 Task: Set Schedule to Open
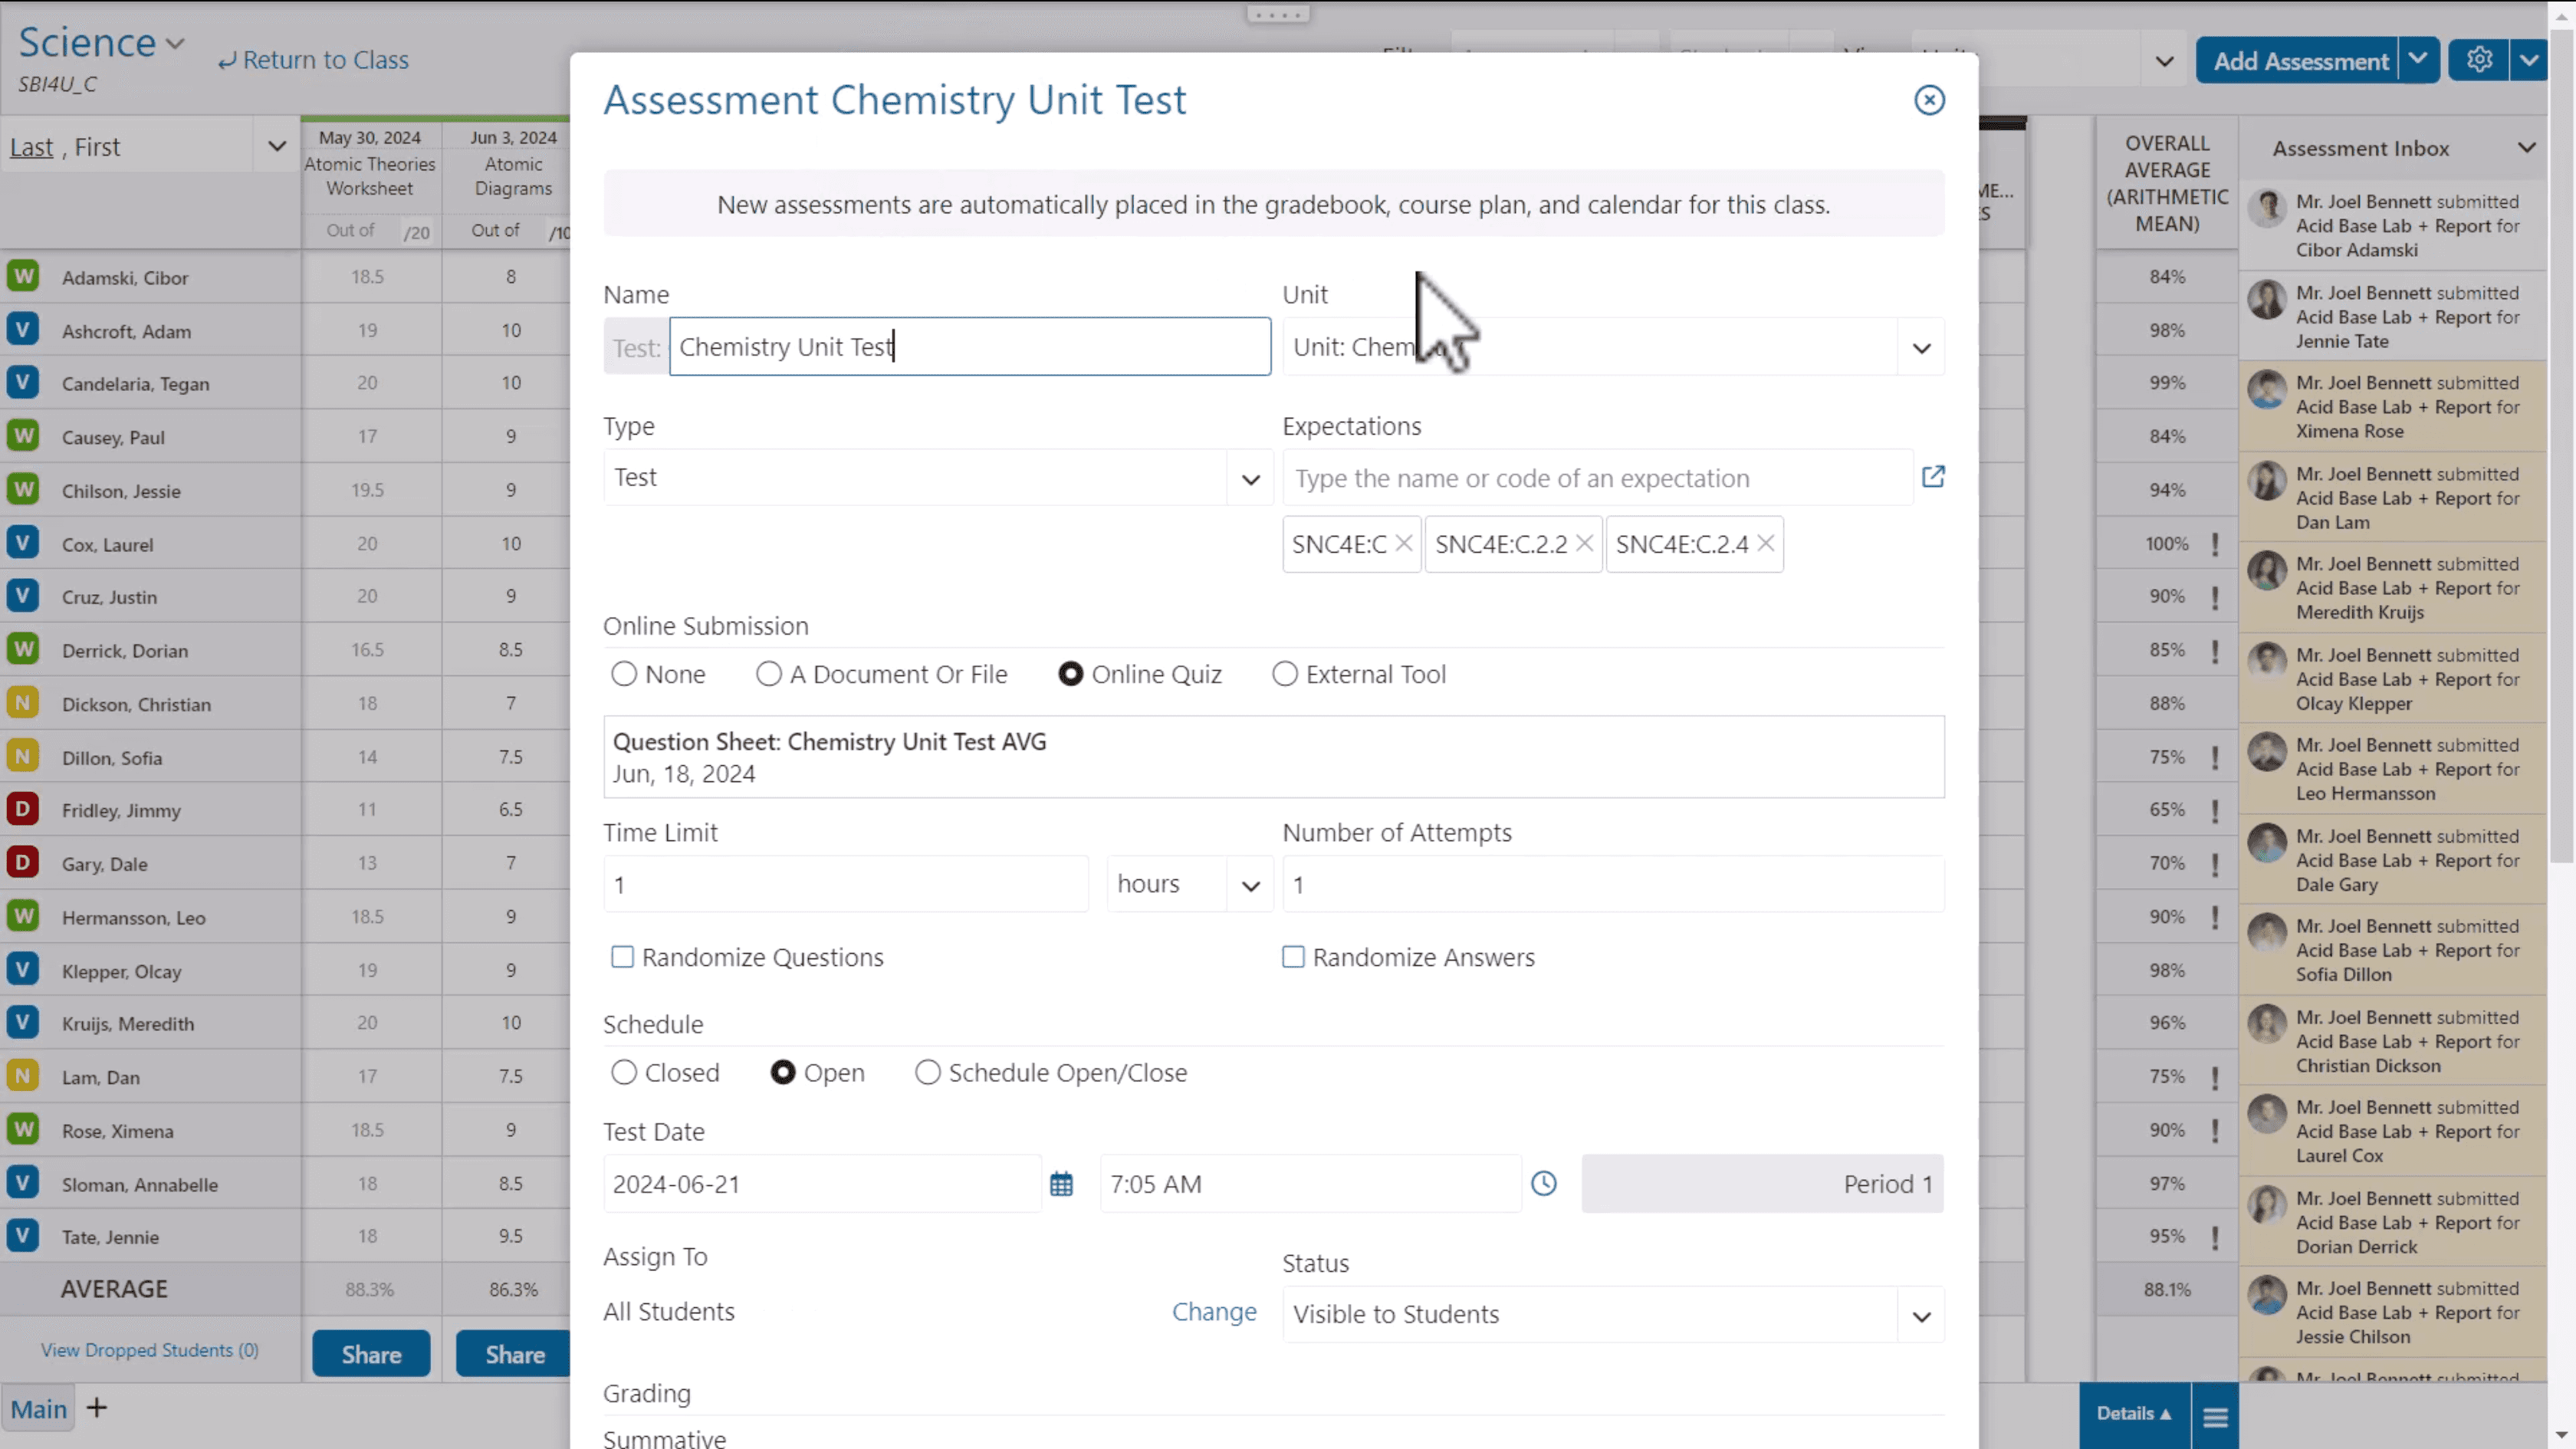[x=783, y=1072]
